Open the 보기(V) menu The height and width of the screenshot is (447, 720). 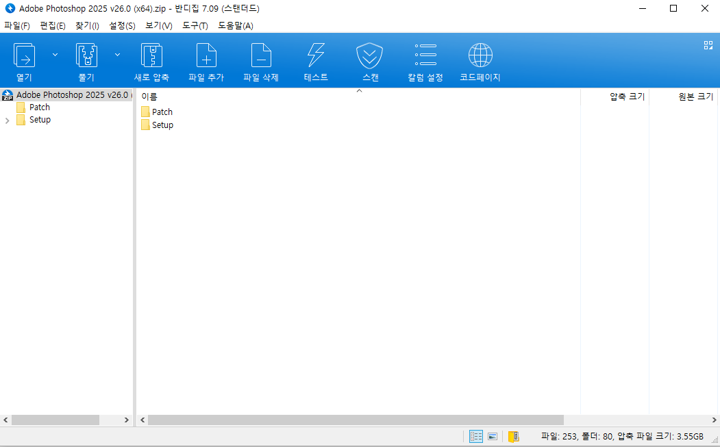pos(159,26)
